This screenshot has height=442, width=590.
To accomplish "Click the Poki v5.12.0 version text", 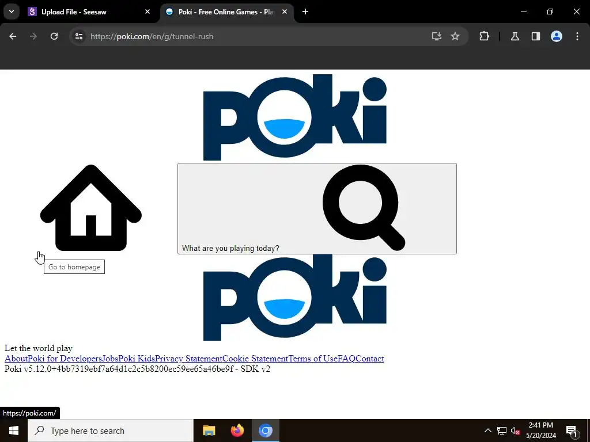I will pyautogui.click(x=137, y=369).
